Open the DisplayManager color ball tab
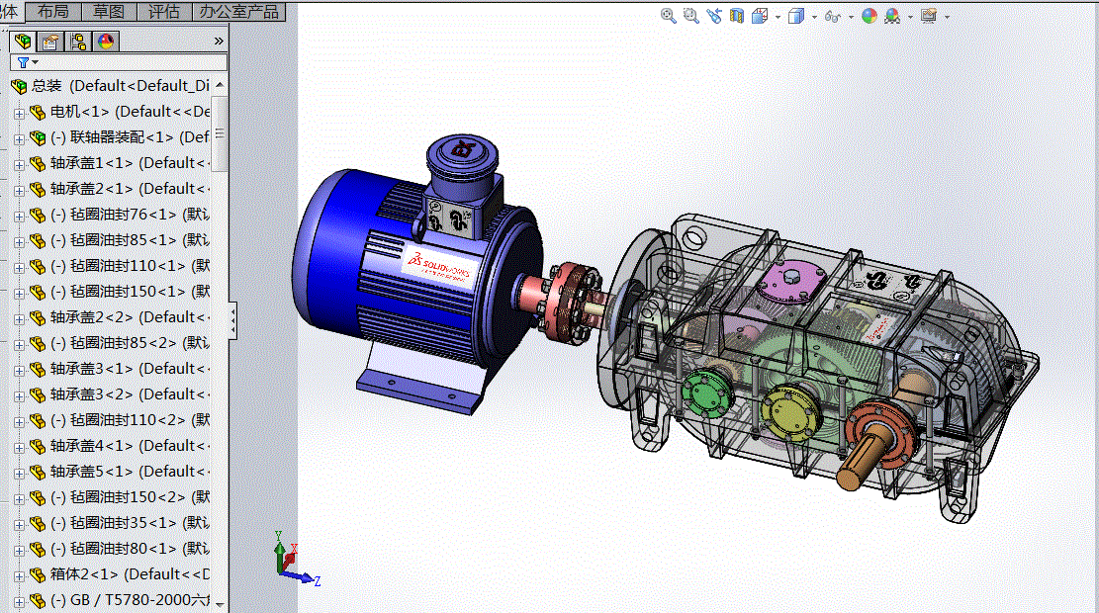 (x=105, y=42)
